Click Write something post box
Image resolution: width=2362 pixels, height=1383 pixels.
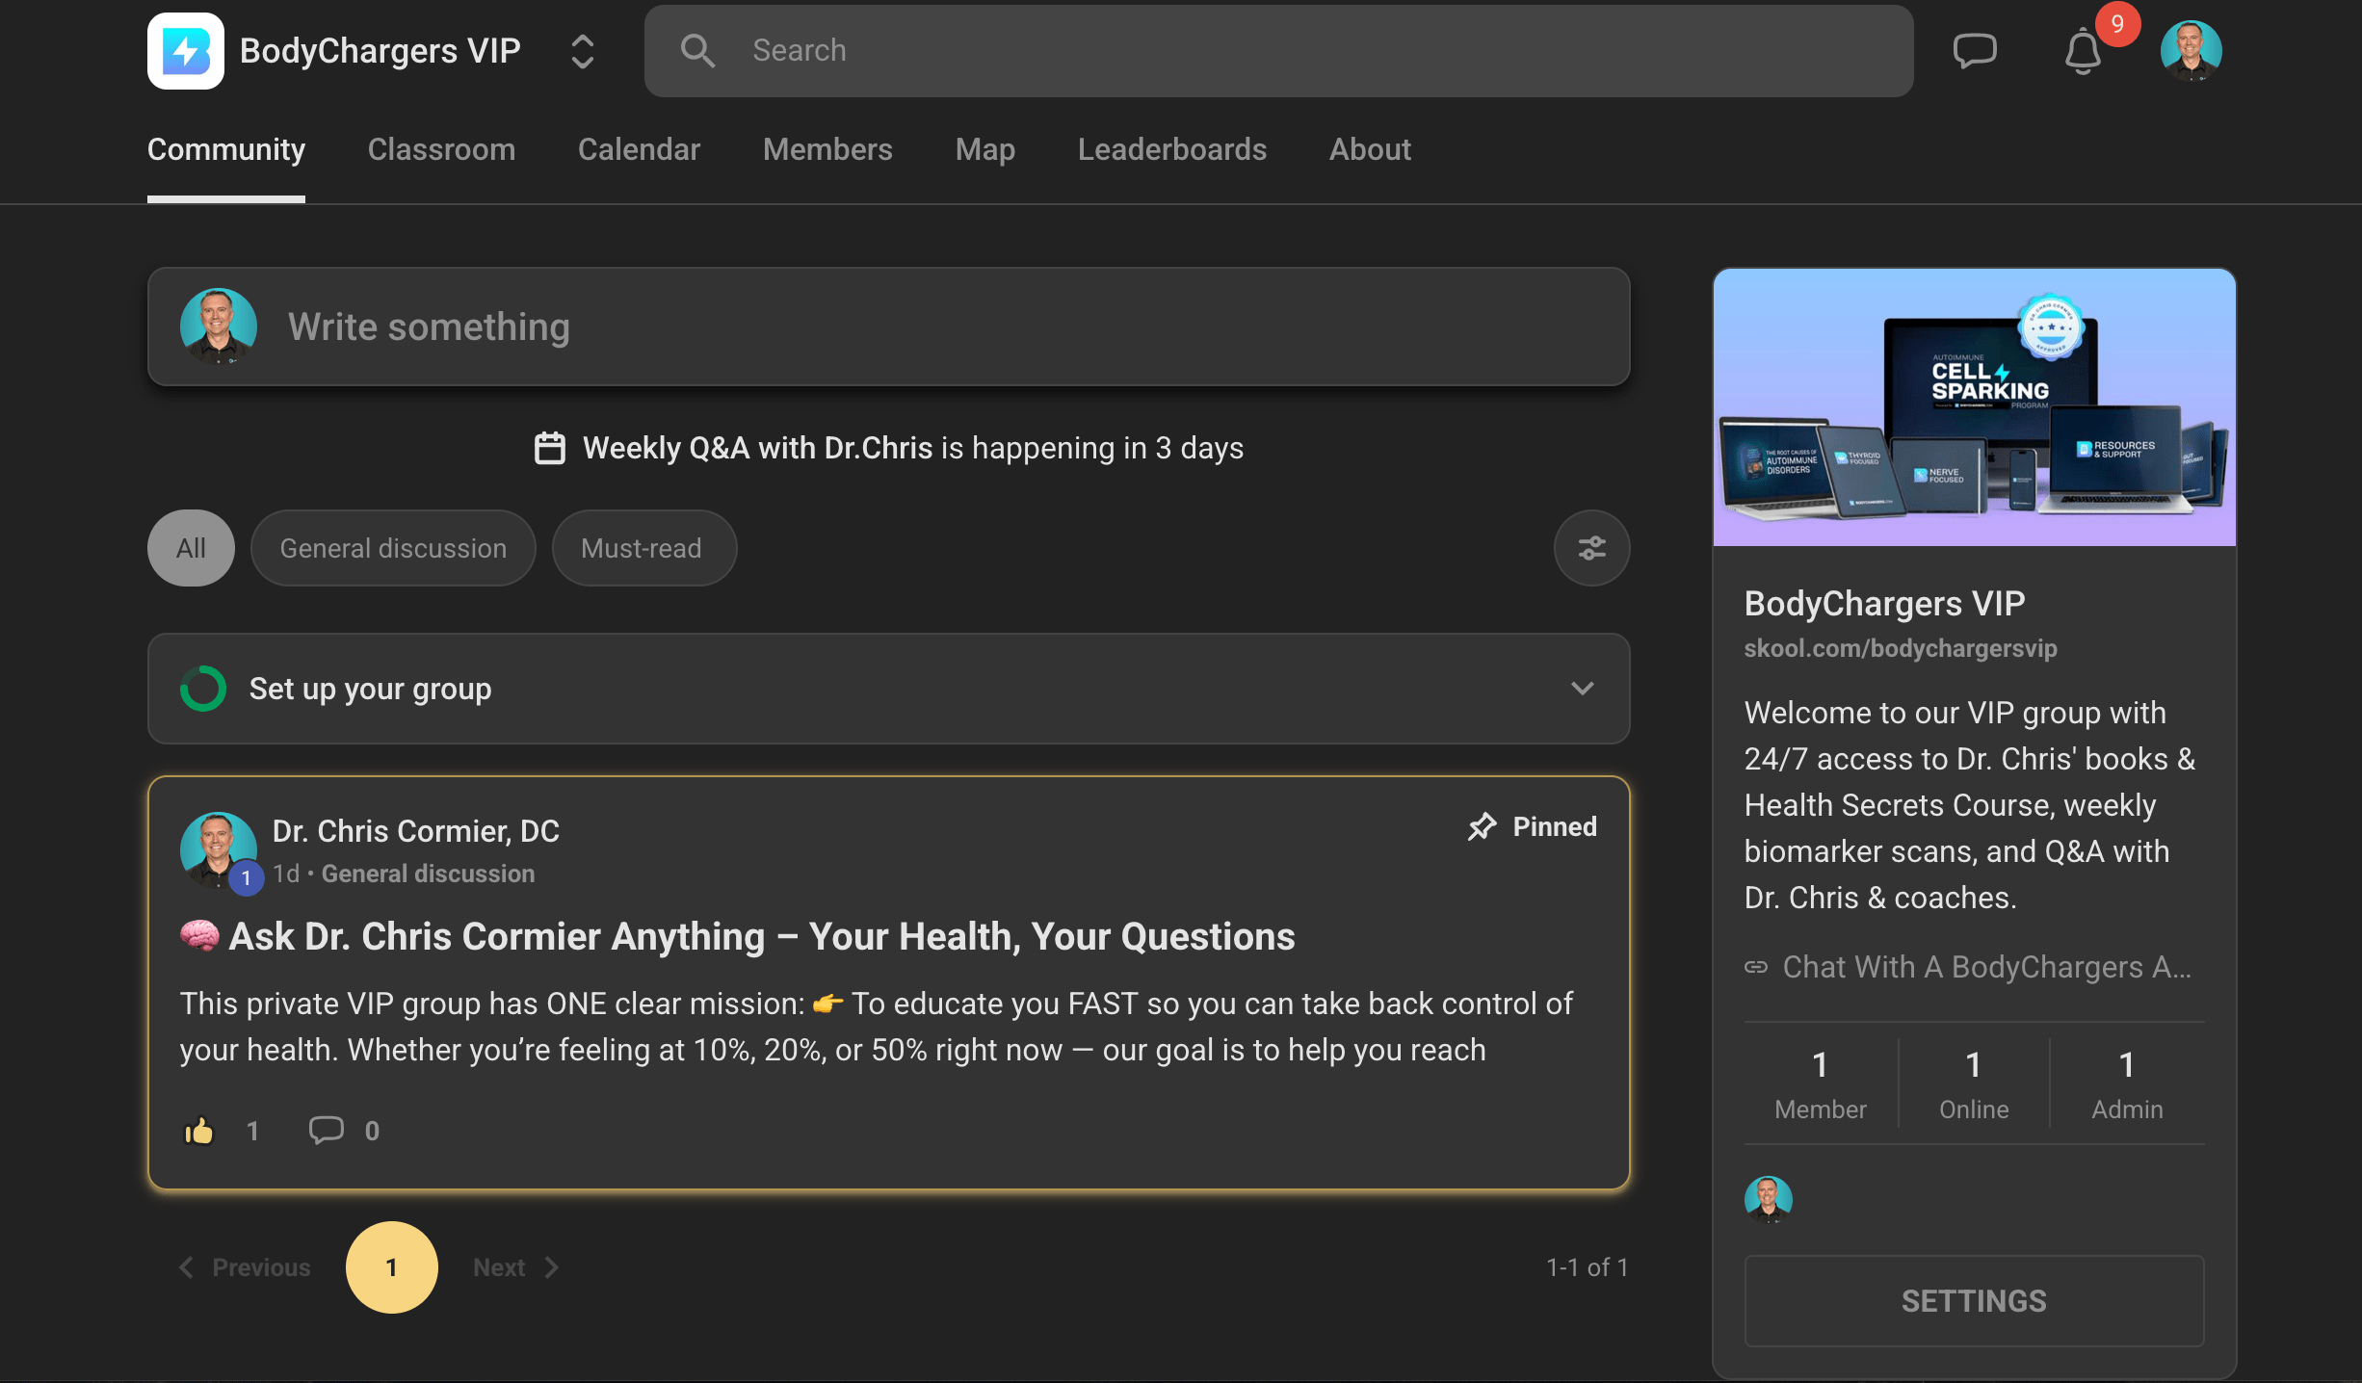pyautogui.click(x=888, y=326)
